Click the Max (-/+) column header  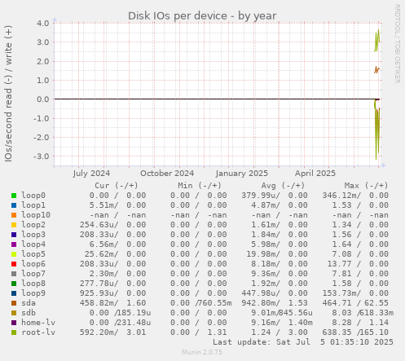[x=366, y=186]
